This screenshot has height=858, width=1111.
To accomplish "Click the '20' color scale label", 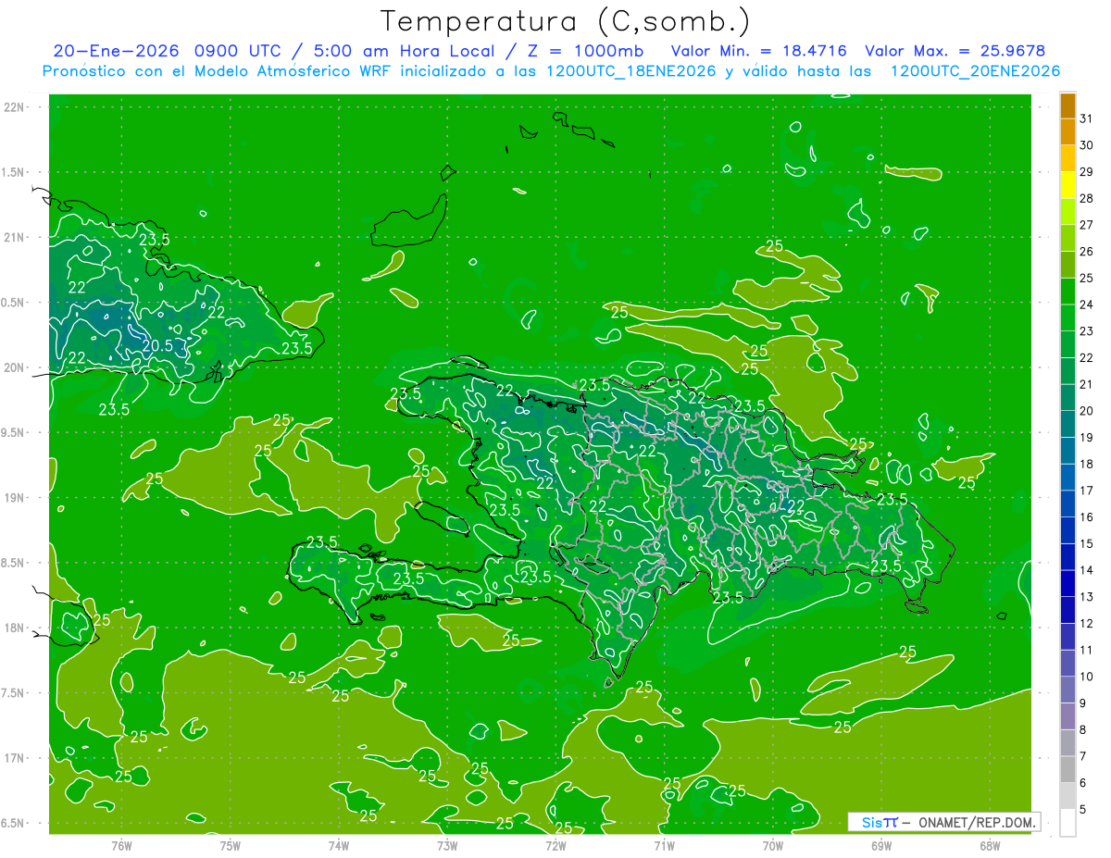I will click(1086, 411).
